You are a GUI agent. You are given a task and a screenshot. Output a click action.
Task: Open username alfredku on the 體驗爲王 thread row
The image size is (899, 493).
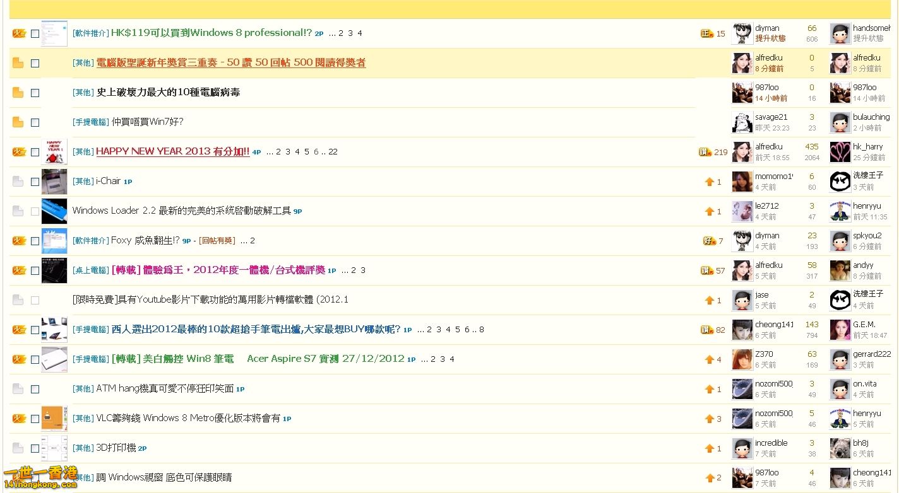point(768,265)
